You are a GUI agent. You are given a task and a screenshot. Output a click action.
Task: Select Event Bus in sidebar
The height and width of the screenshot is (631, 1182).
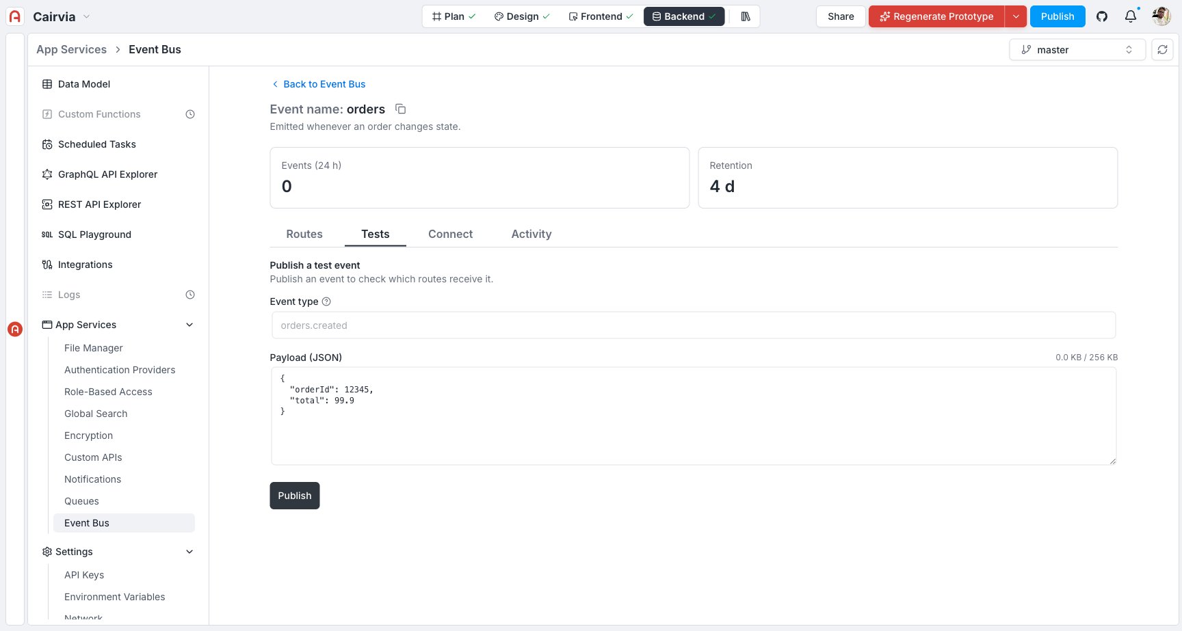point(124,523)
